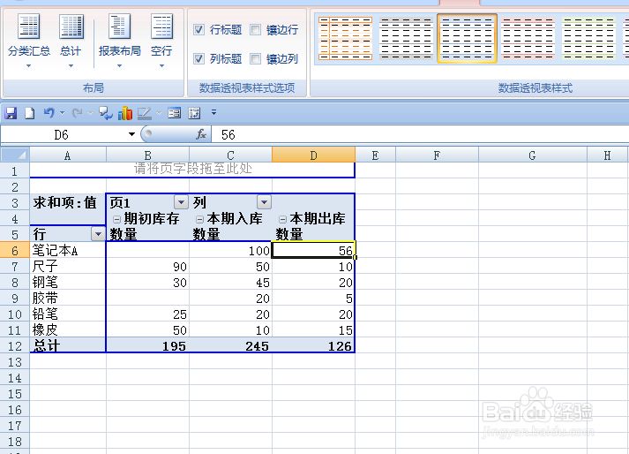Collapse the 期初库存 group
The width and height of the screenshot is (629, 454).
(x=116, y=219)
